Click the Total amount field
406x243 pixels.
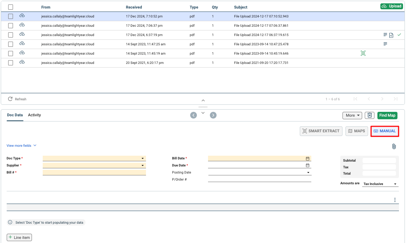tap(379, 174)
